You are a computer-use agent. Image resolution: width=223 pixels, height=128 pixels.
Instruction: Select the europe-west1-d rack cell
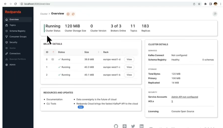(112, 59)
